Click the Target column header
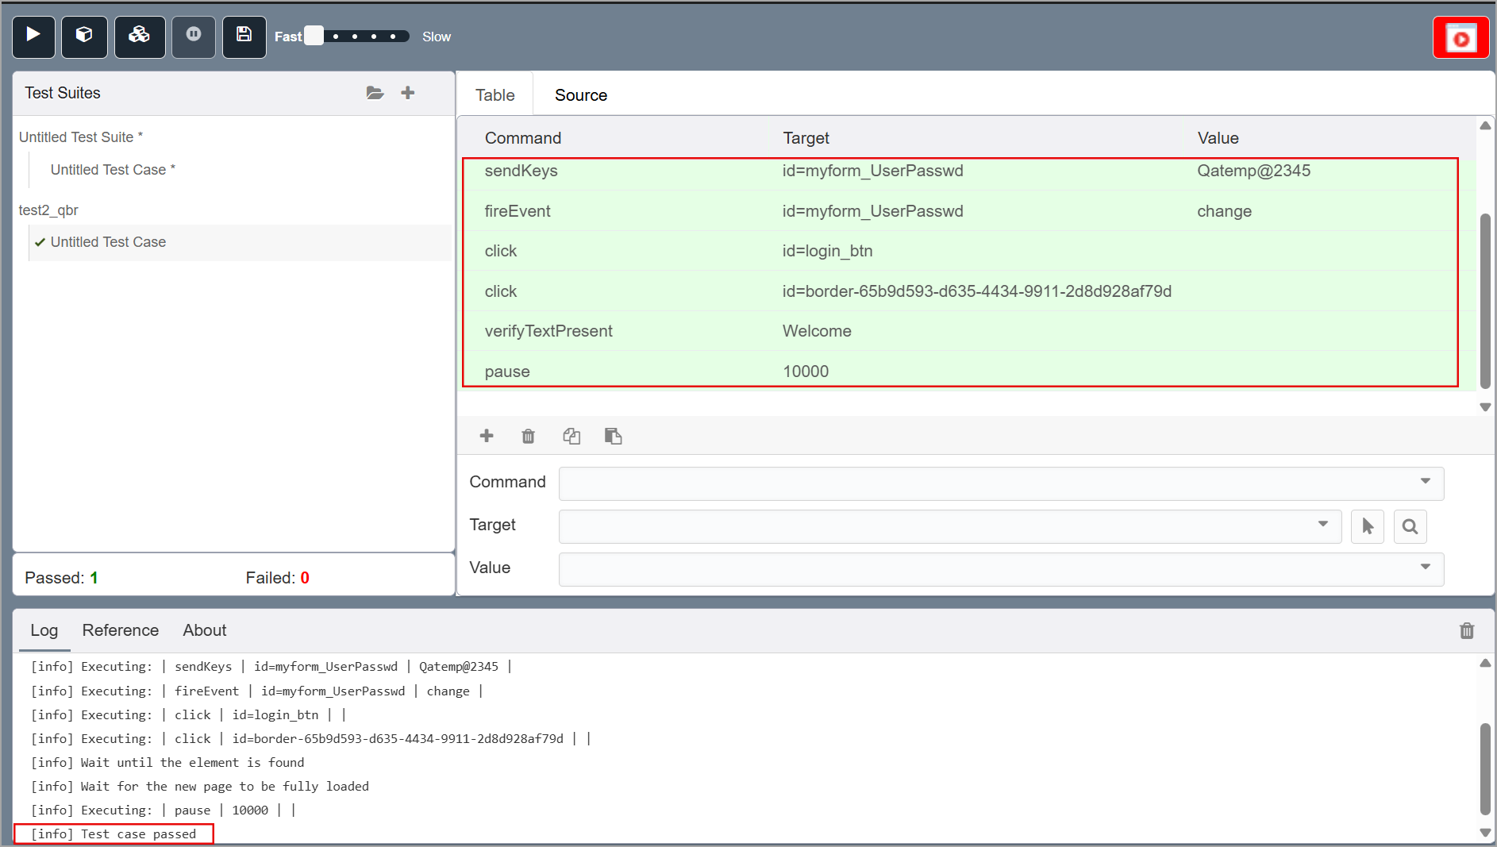The width and height of the screenshot is (1497, 847). point(806,138)
